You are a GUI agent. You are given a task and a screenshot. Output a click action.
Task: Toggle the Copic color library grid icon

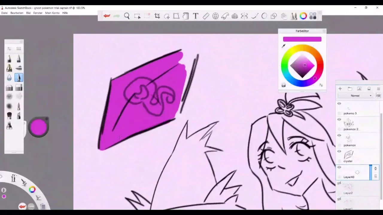[313, 16]
